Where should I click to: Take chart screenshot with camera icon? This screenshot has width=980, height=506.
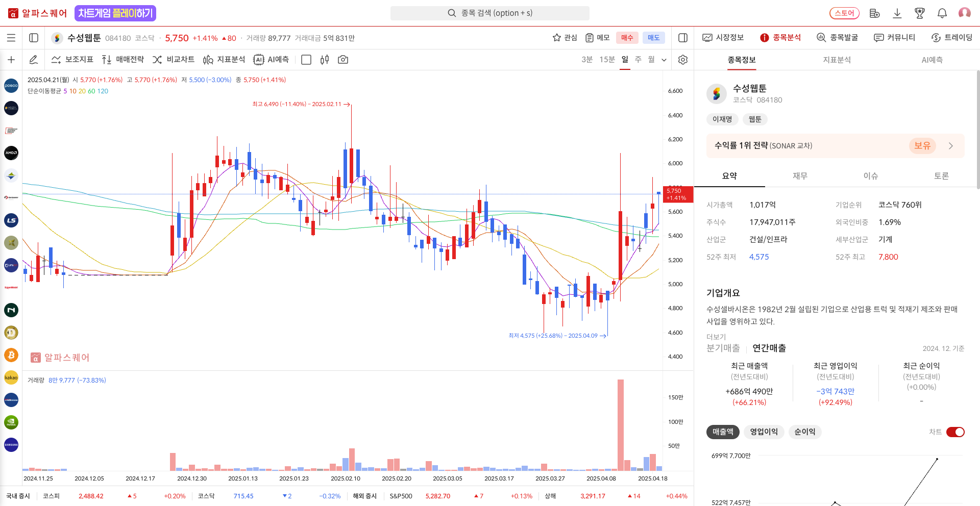pyautogui.click(x=343, y=60)
